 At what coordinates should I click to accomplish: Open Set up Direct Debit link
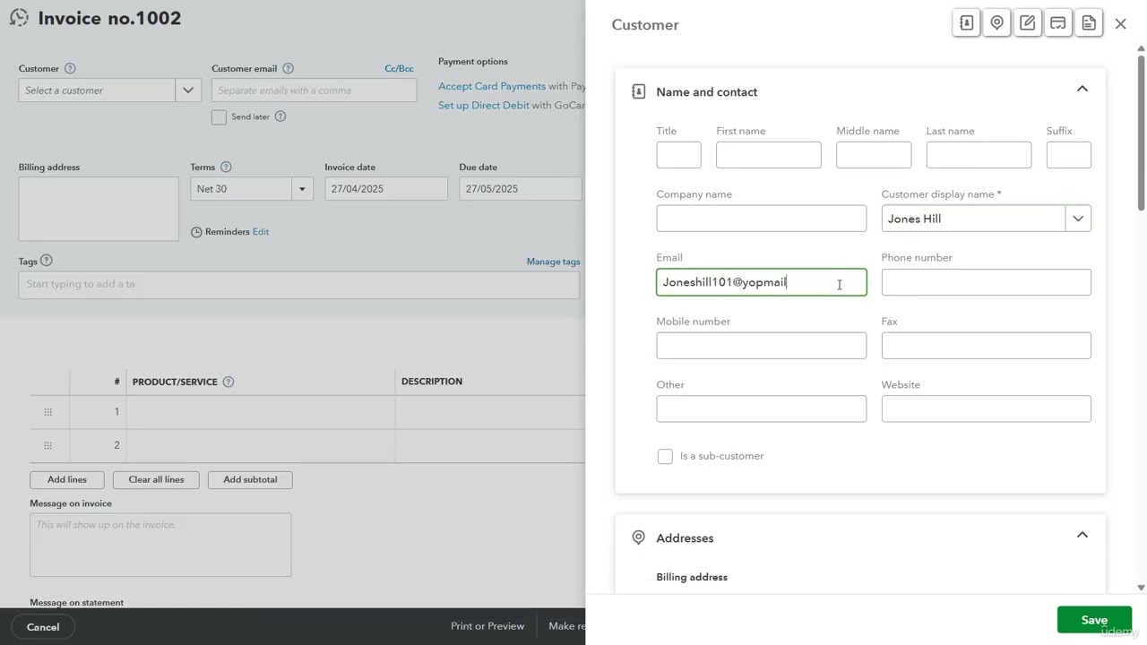pos(484,105)
